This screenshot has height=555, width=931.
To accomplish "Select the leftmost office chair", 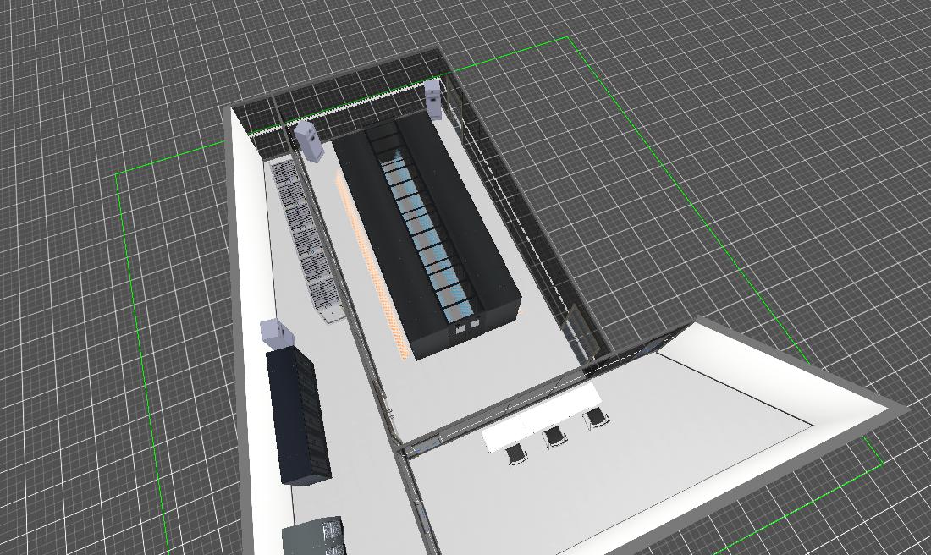I will (x=515, y=454).
